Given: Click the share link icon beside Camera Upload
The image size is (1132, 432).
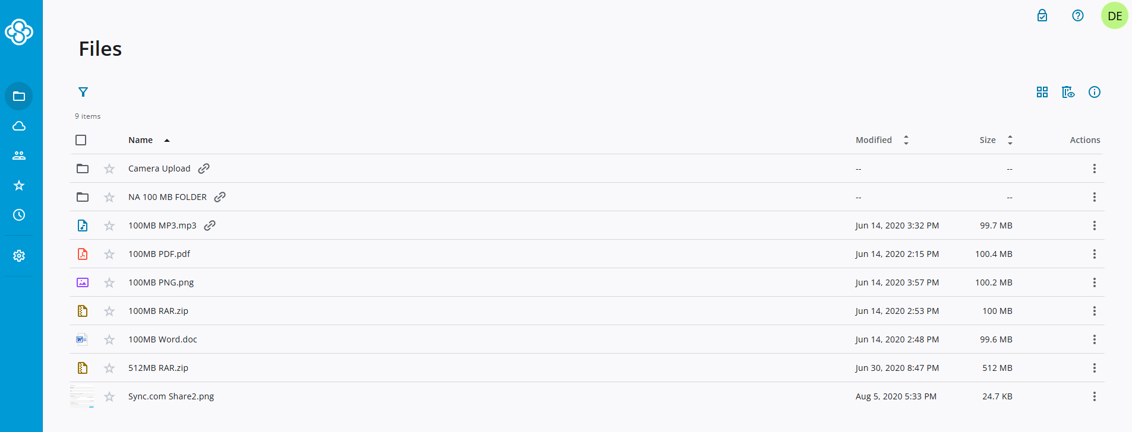Looking at the screenshot, I should [x=204, y=169].
